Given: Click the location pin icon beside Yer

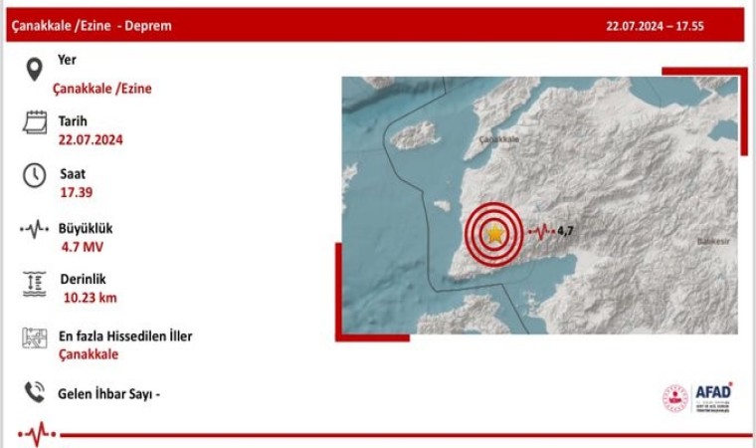Looking at the screenshot, I should pyautogui.click(x=34, y=70).
